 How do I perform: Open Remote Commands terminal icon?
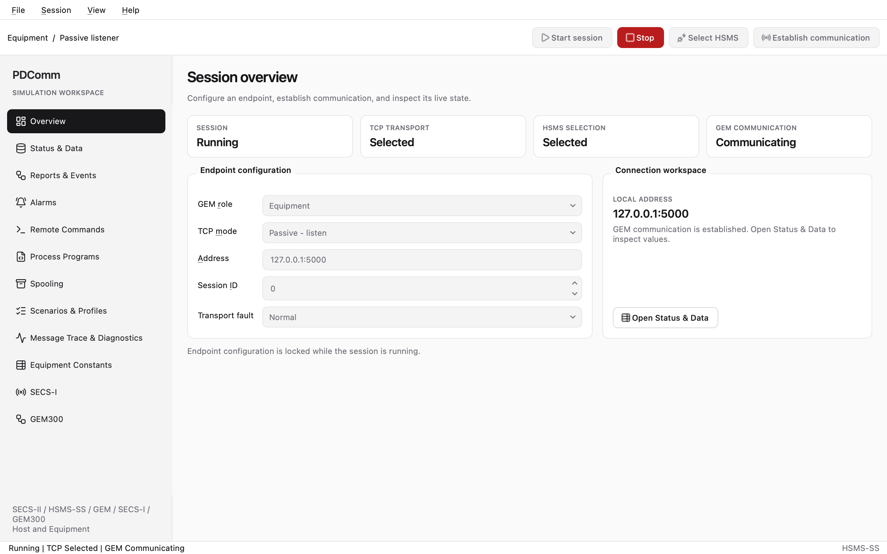click(x=21, y=230)
